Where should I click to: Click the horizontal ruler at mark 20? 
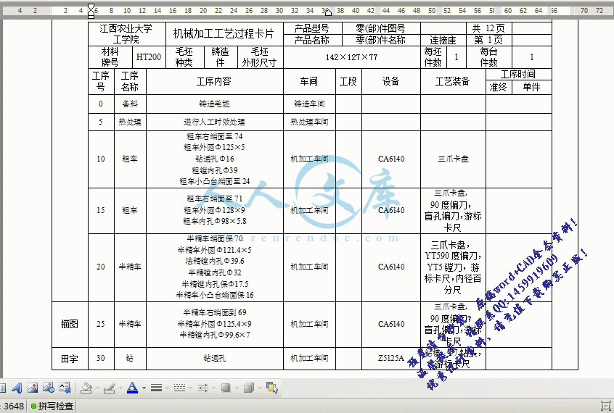203,11
